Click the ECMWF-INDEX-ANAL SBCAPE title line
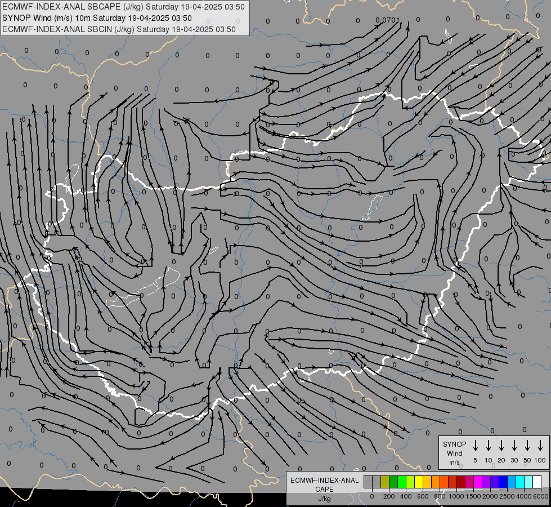This screenshot has width=551, height=507. (x=123, y=7)
